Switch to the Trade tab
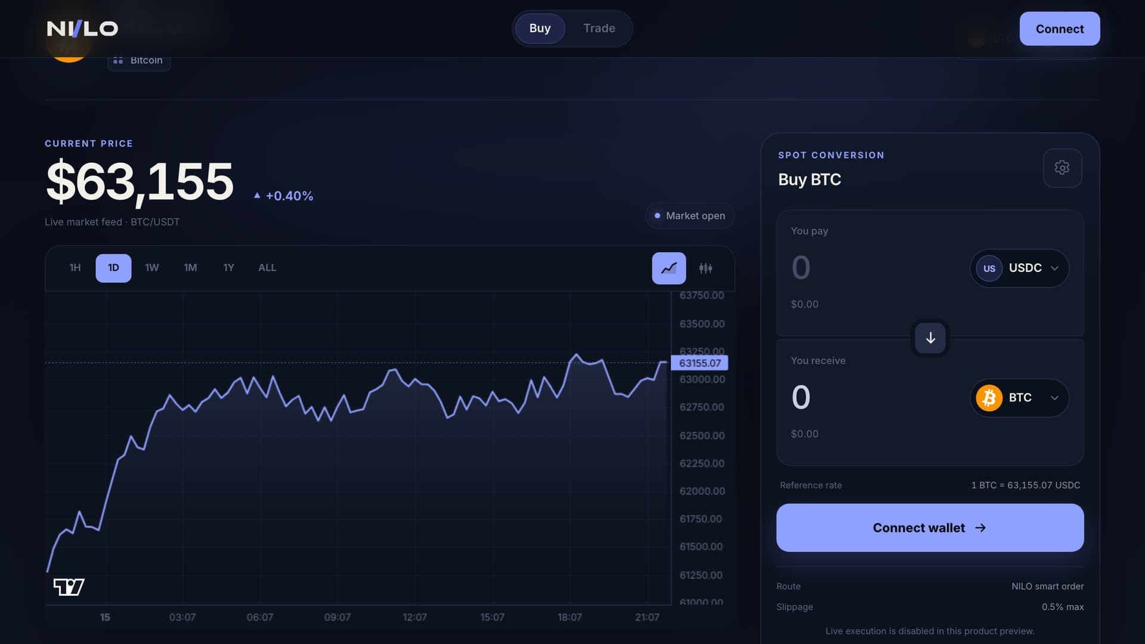The height and width of the screenshot is (644, 1145). [x=599, y=28]
